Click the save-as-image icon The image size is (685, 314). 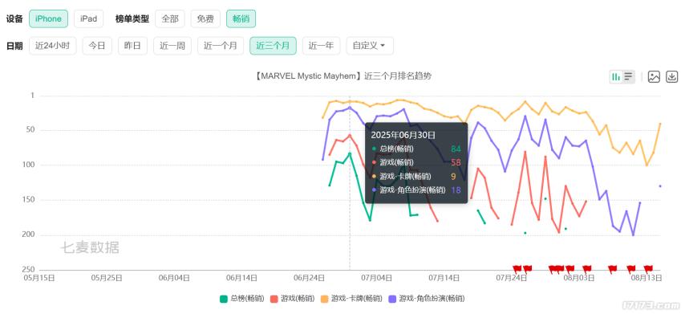coord(654,77)
